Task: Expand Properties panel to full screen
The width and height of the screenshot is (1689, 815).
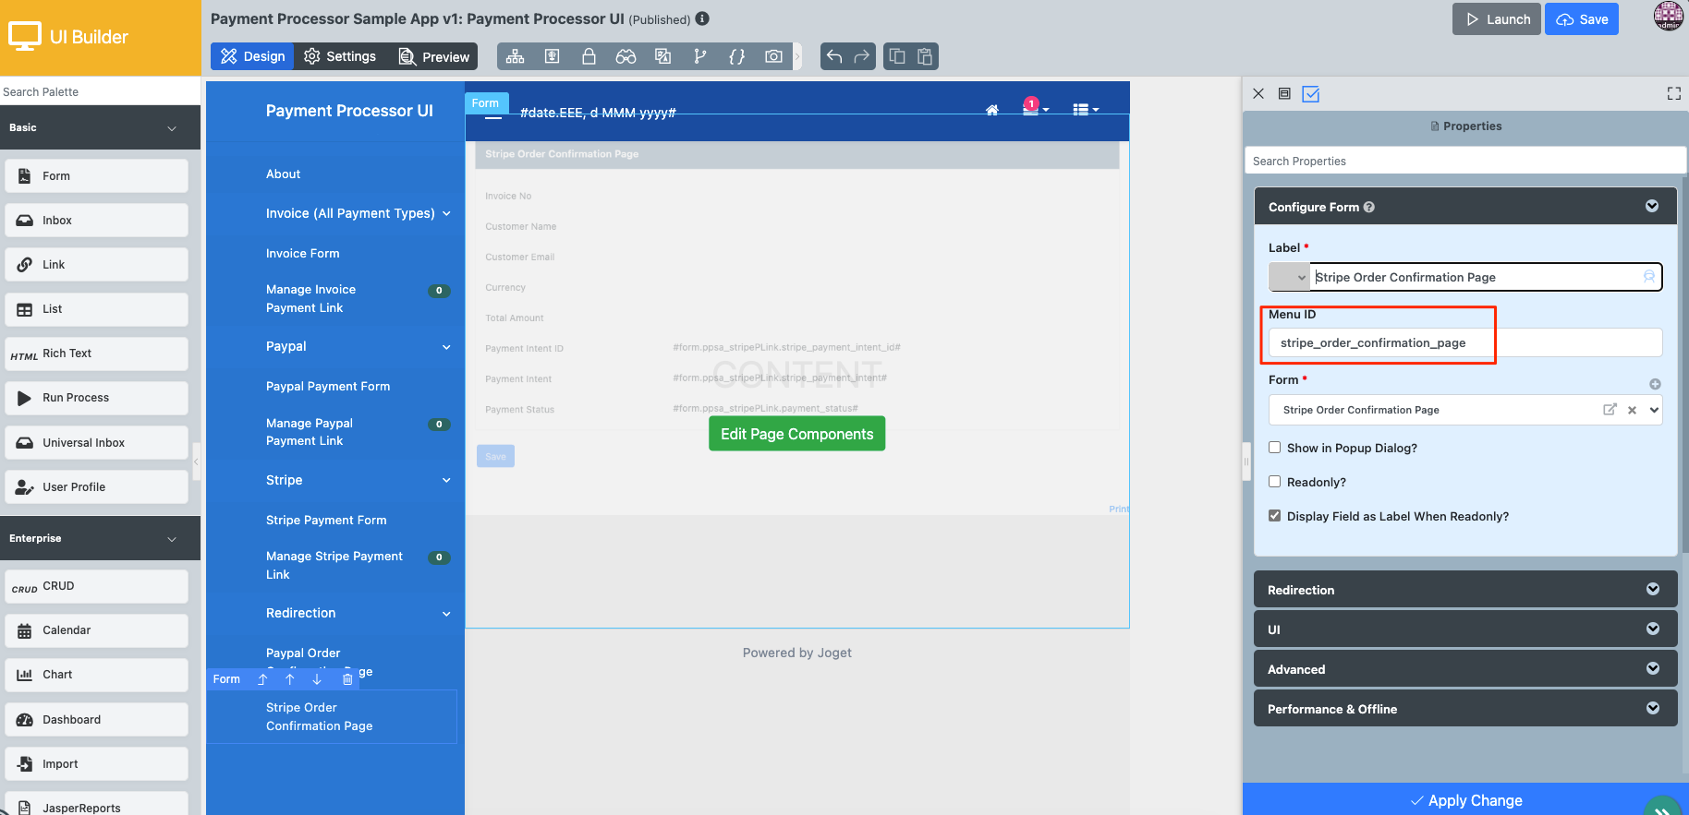Action: (1673, 93)
